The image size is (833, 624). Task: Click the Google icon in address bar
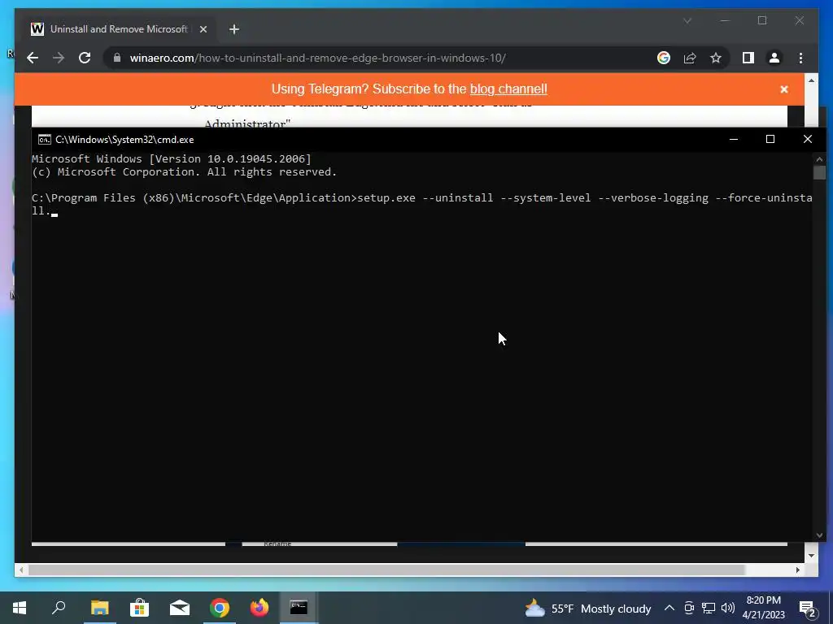pyautogui.click(x=664, y=58)
